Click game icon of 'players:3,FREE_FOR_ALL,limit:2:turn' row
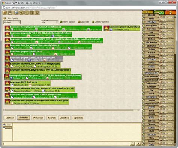The width and height of the screenshot is (178, 148). click(7, 34)
